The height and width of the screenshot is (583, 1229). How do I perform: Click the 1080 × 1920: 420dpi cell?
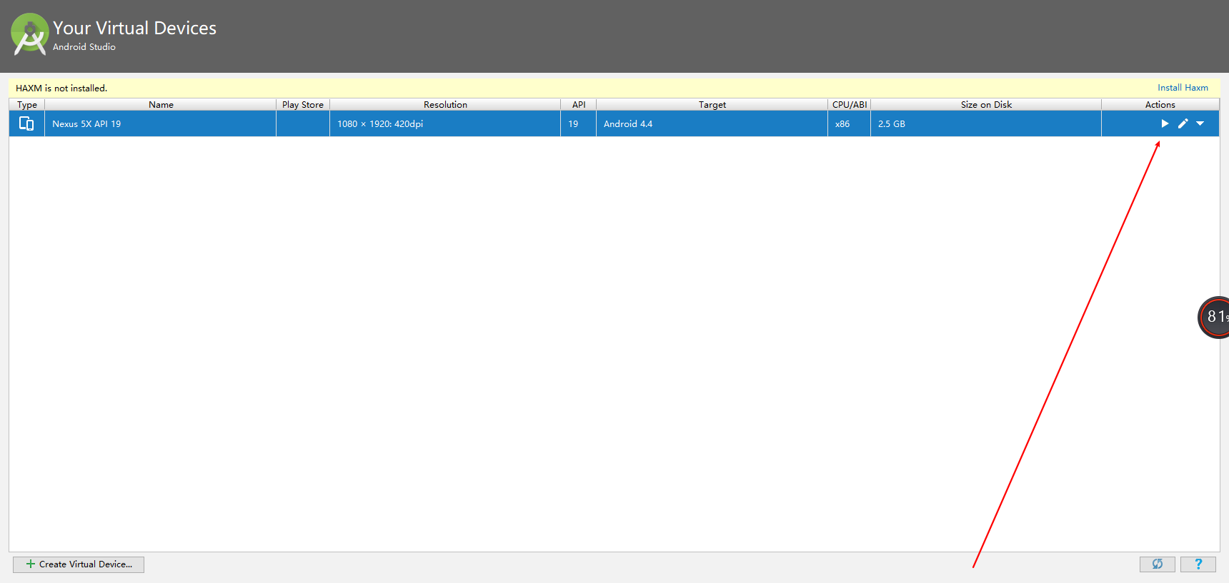(445, 123)
